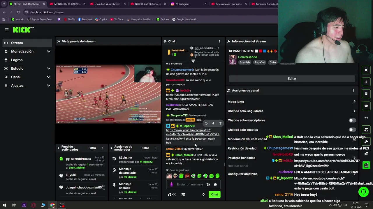The height and width of the screenshot is (209, 373).
Task: Click the green headset support button
Action: click(x=363, y=192)
